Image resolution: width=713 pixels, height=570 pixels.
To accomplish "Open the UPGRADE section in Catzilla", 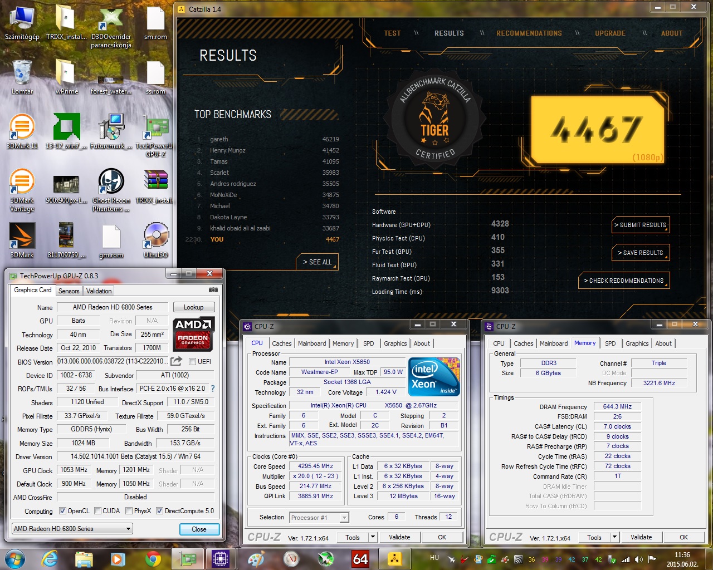I will [x=610, y=33].
